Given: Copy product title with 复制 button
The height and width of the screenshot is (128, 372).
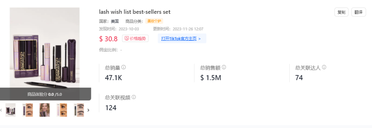Looking at the screenshot, I should tap(341, 12).
